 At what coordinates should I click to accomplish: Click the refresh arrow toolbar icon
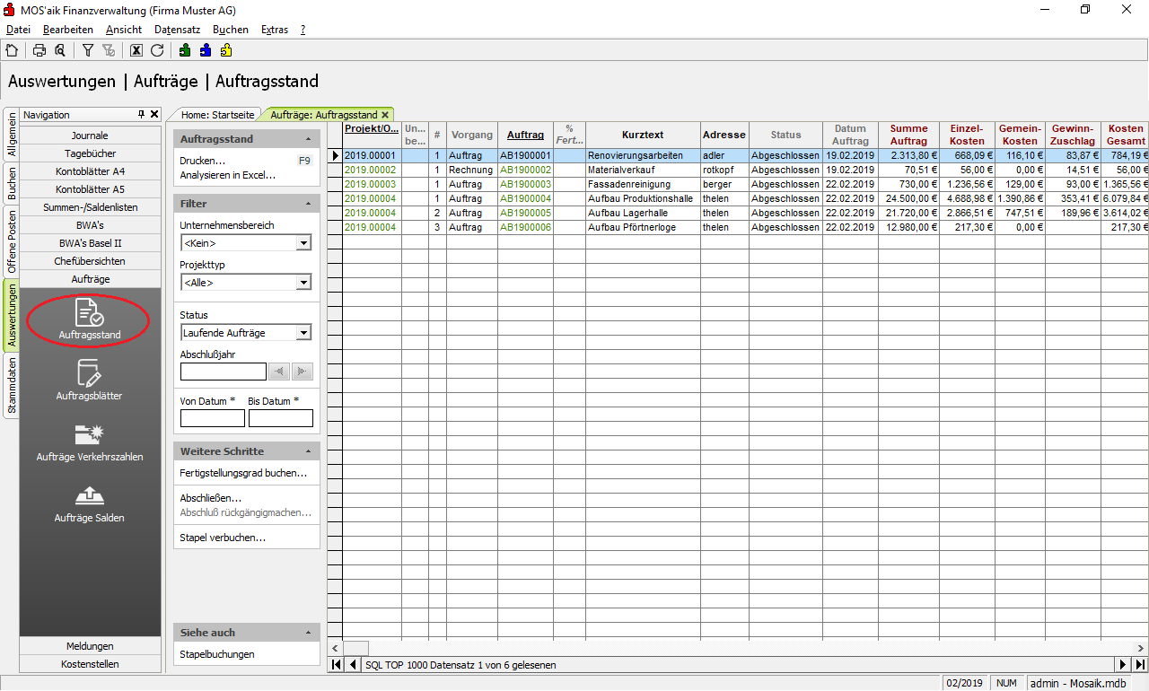coord(157,50)
